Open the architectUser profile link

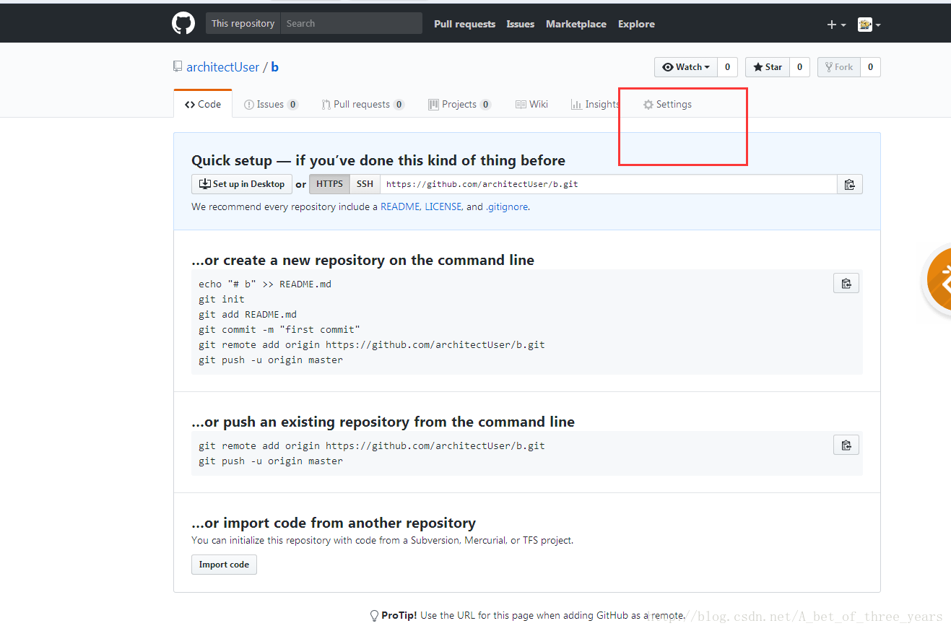pos(222,67)
